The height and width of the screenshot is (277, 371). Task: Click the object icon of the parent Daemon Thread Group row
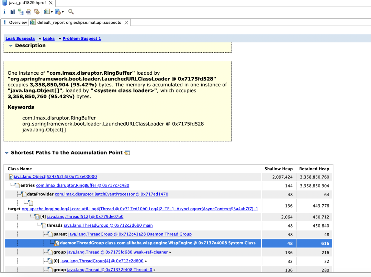50,234
